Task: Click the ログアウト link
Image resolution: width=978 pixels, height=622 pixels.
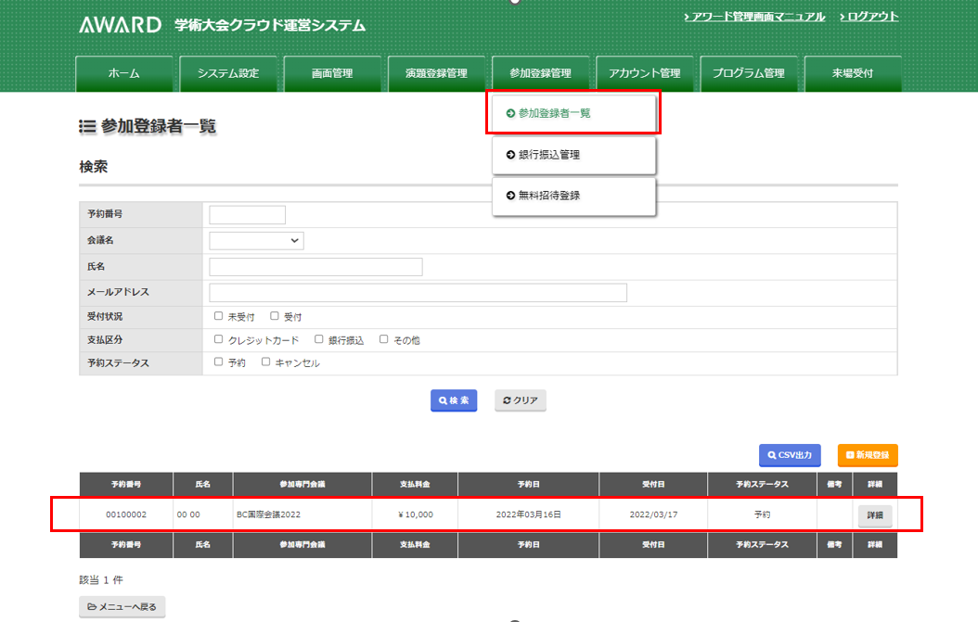Action: coord(869,17)
